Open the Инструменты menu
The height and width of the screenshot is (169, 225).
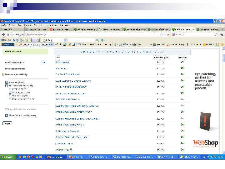tap(51, 25)
